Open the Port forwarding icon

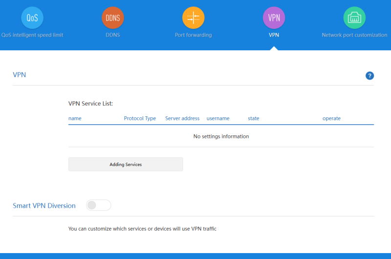pyautogui.click(x=193, y=18)
